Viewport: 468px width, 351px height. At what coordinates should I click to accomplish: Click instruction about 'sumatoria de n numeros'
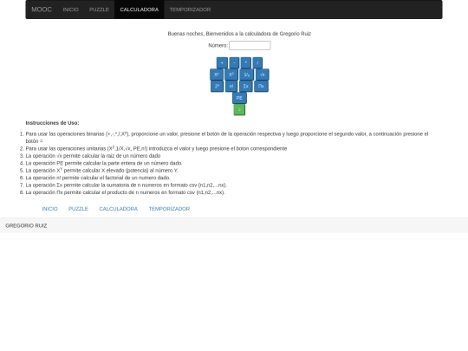[127, 185]
